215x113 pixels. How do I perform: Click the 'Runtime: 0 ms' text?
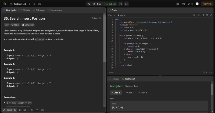click(131, 86)
